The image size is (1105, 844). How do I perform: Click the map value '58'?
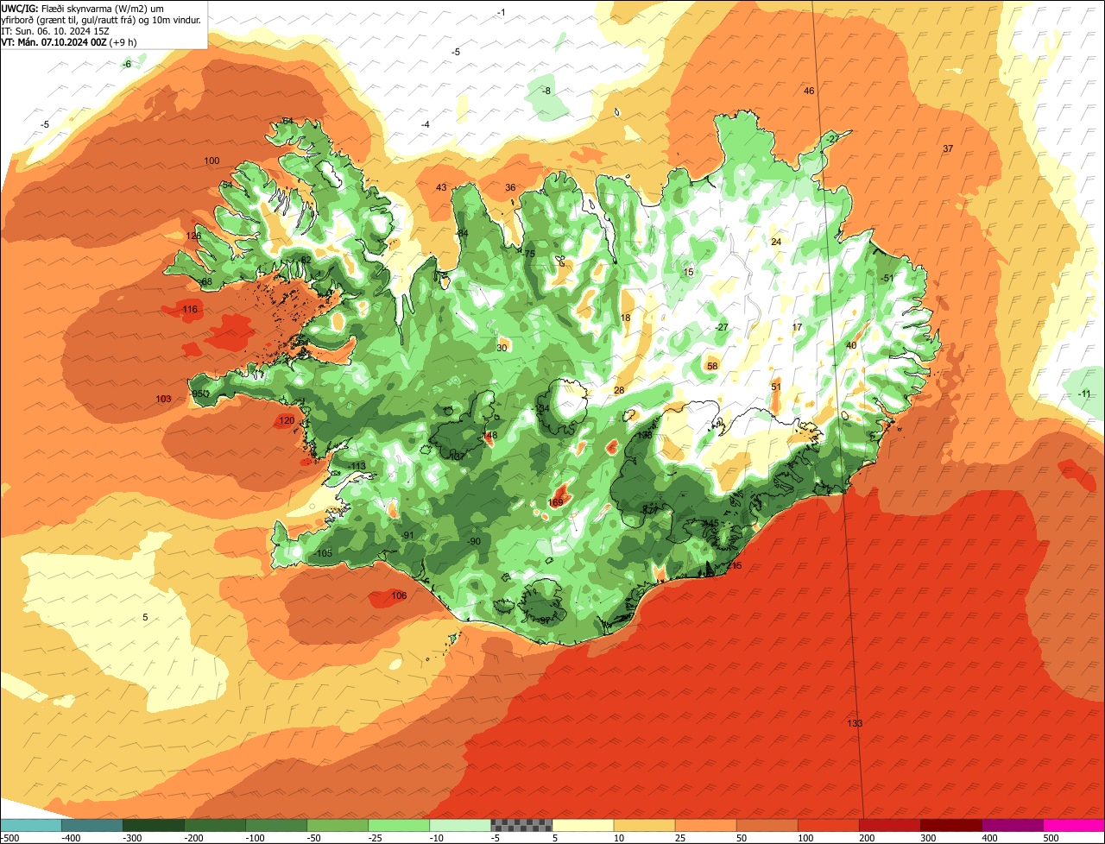(x=712, y=367)
